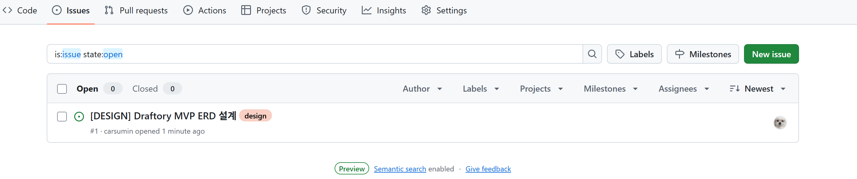Click the Insights graph icon
This screenshot has height=179, width=857.
(366, 10)
